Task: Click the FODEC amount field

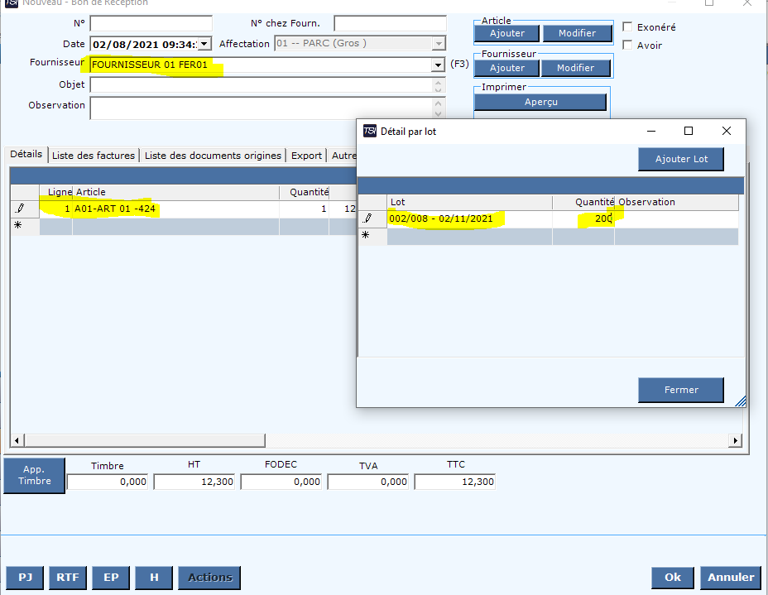Action: coord(281,482)
